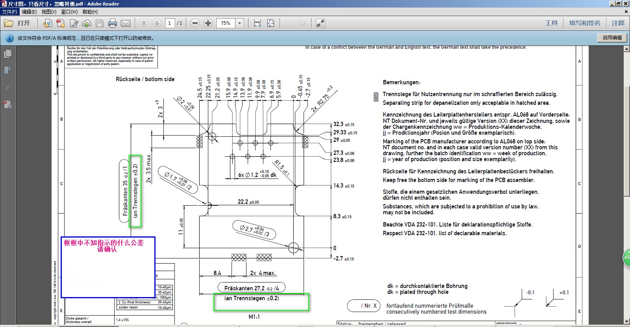This screenshot has width=630, height=327.
Task: Expand the 75% zoom level dropdown
Action: [x=239, y=23]
